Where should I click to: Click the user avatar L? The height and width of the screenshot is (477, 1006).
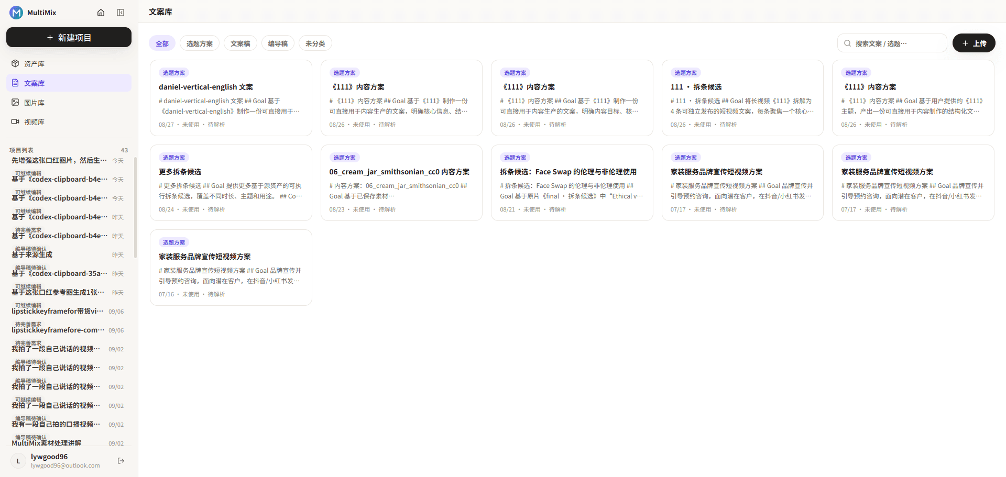click(x=18, y=461)
